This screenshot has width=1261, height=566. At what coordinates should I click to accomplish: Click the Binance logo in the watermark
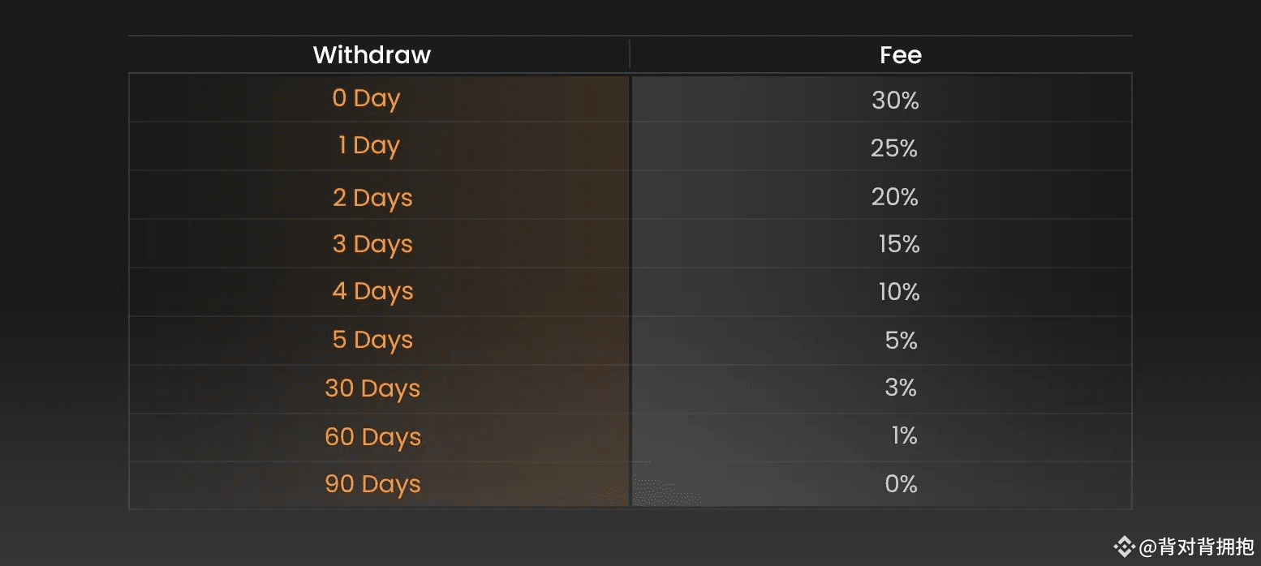pos(1124,547)
